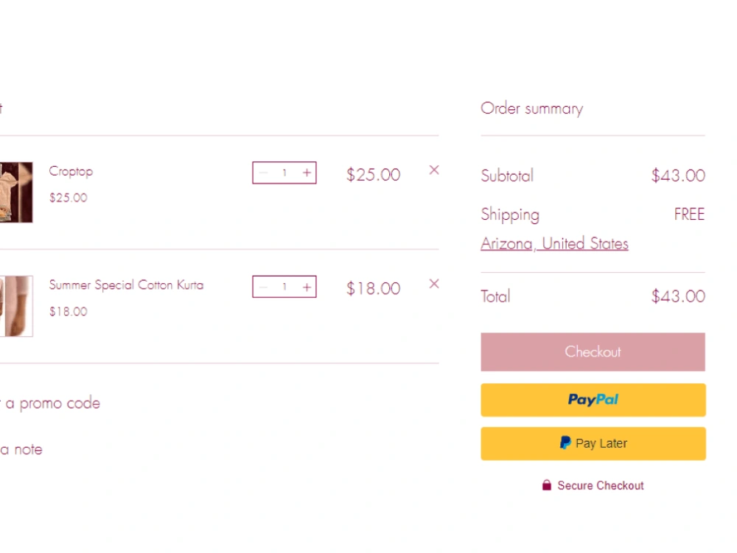Image resolution: width=737 pixels, height=553 pixels.
Task: Remove Croptop from the cart
Action: [x=434, y=170]
